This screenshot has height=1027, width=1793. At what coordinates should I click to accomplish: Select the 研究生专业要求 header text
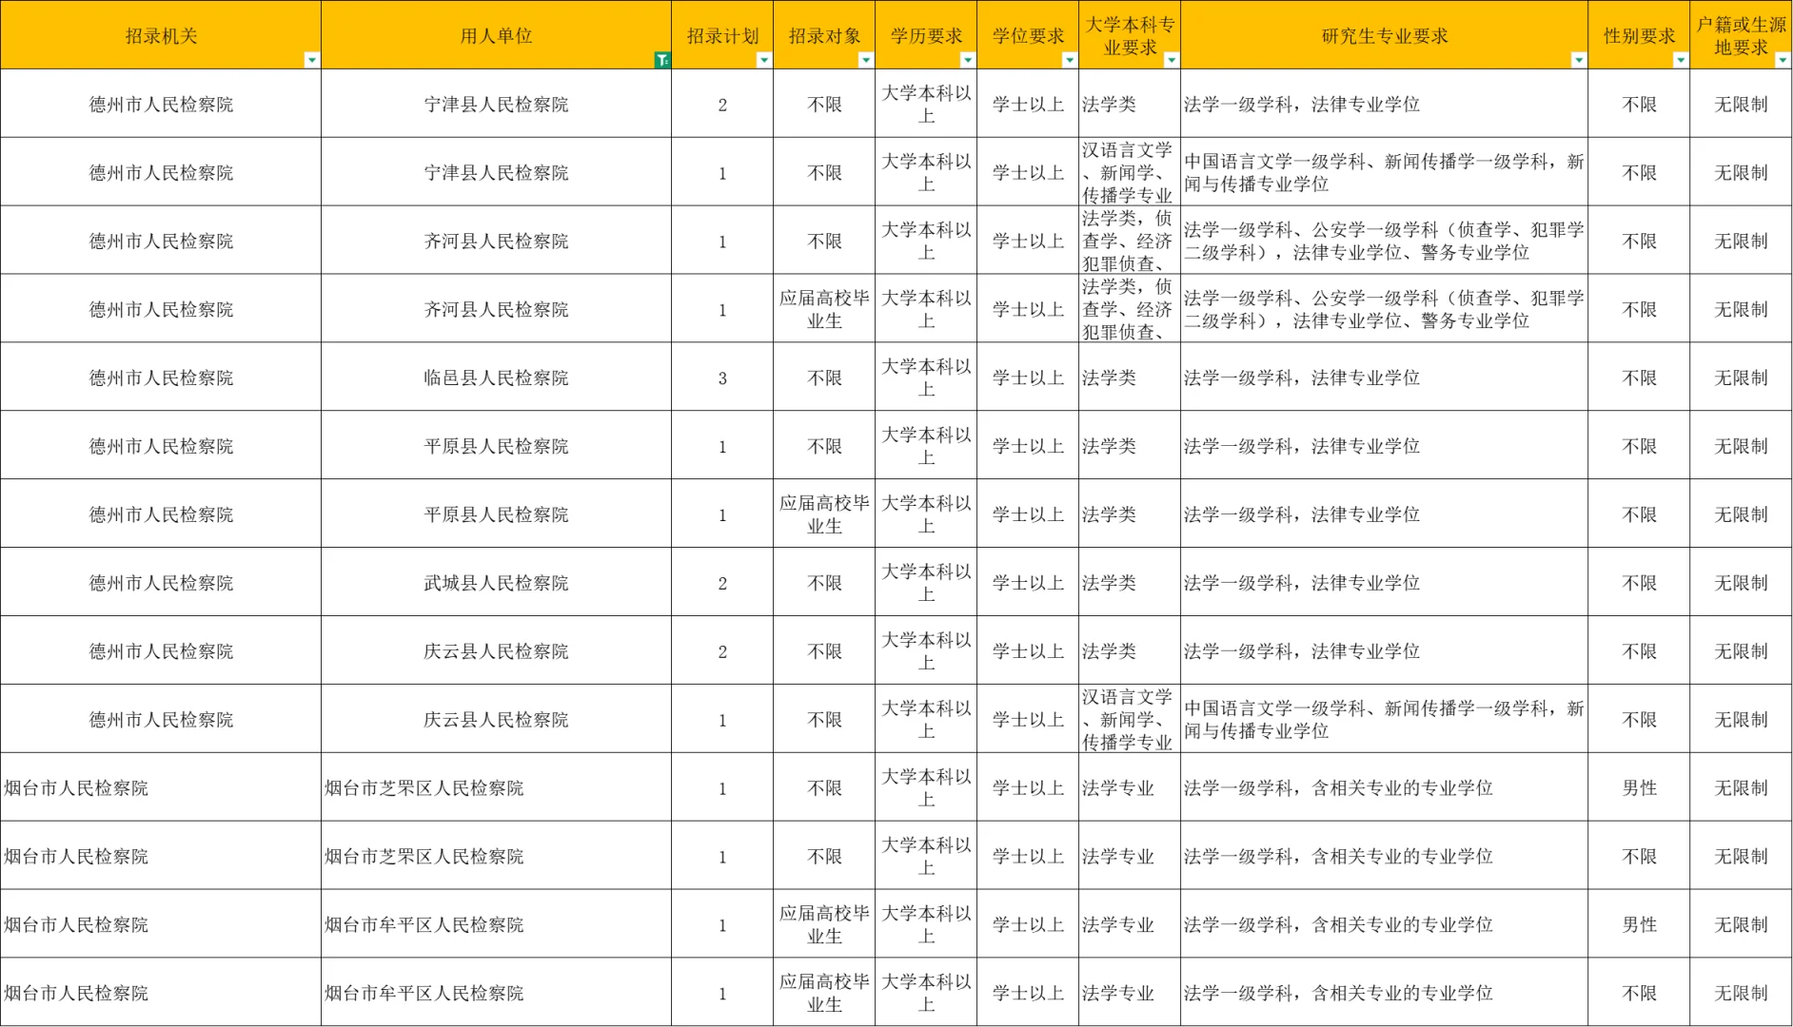(x=1384, y=36)
